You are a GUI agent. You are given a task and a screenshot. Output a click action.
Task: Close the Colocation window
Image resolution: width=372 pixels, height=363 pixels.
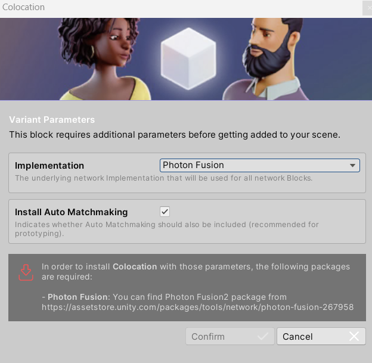click(x=368, y=8)
